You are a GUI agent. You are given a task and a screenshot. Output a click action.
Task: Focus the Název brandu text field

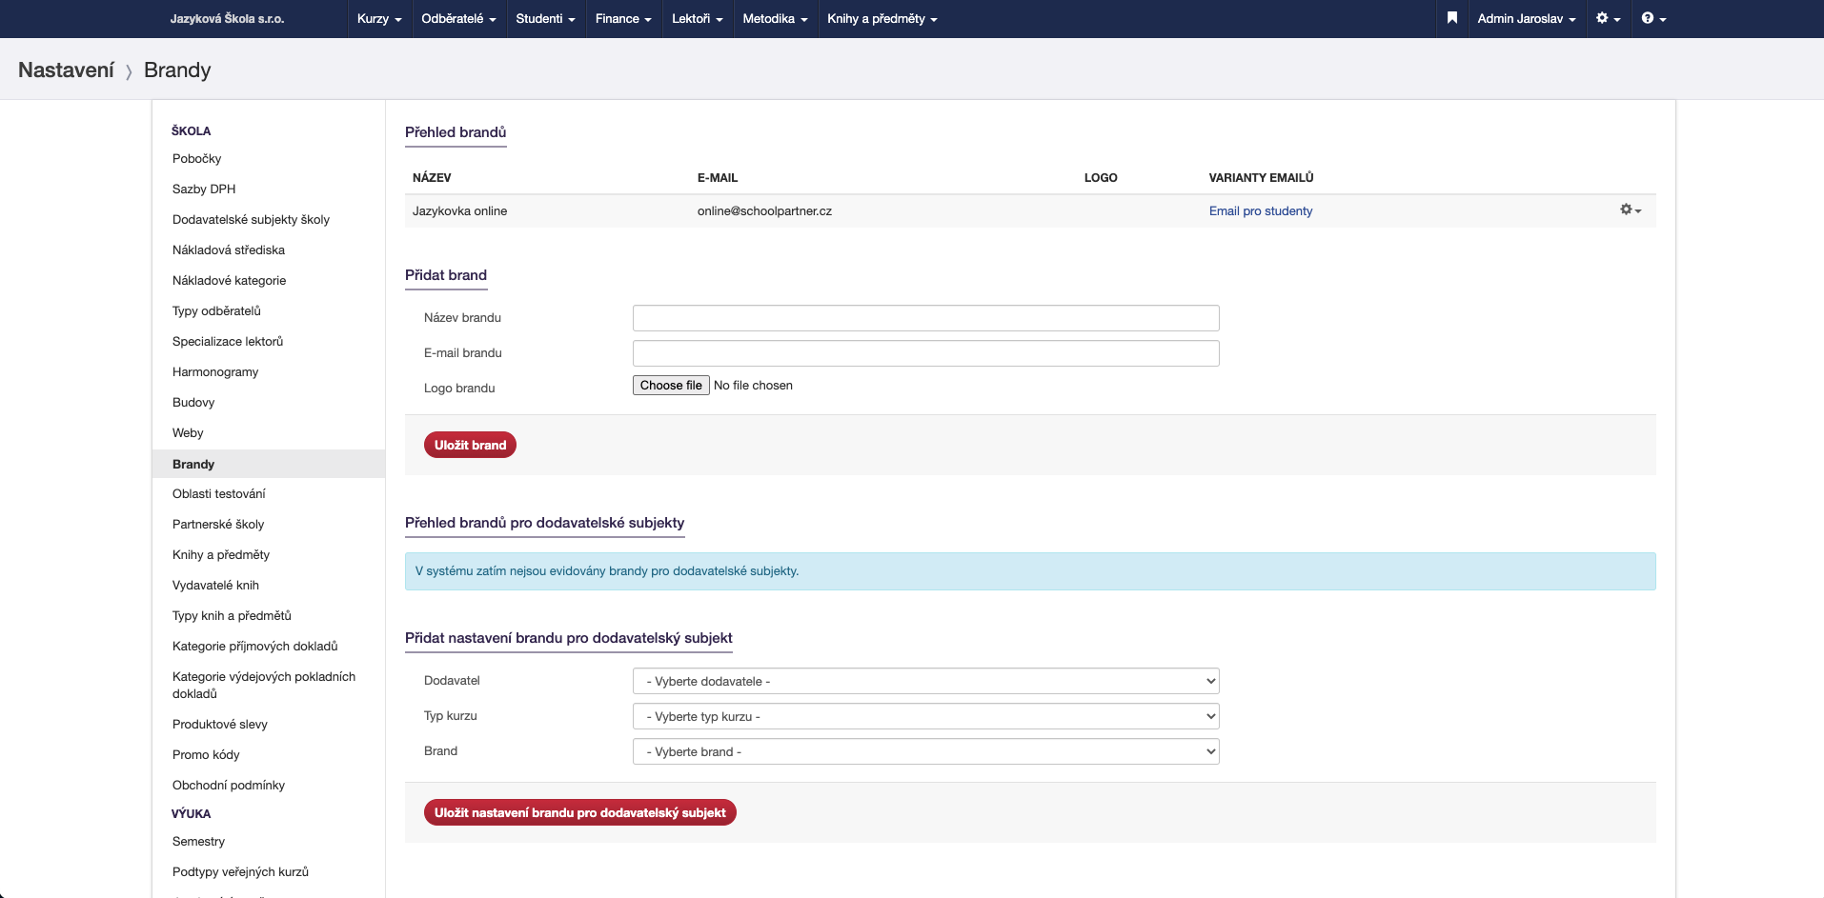tap(925, 318)
